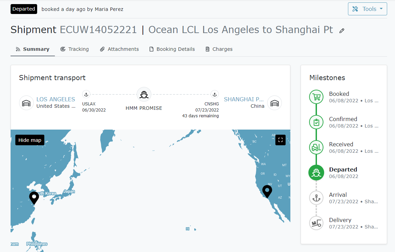The height and width of the screenshot is (252, 395).
Task: Click the Arrival milestone anchor icon
Action: pos(316,198)
